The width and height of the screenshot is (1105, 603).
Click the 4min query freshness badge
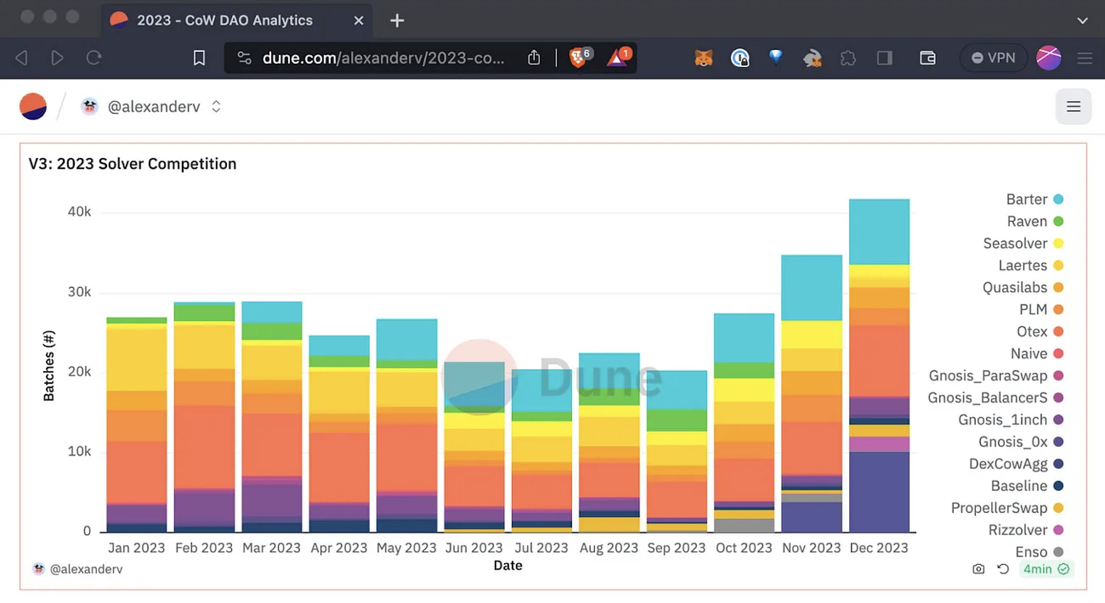1046,569
